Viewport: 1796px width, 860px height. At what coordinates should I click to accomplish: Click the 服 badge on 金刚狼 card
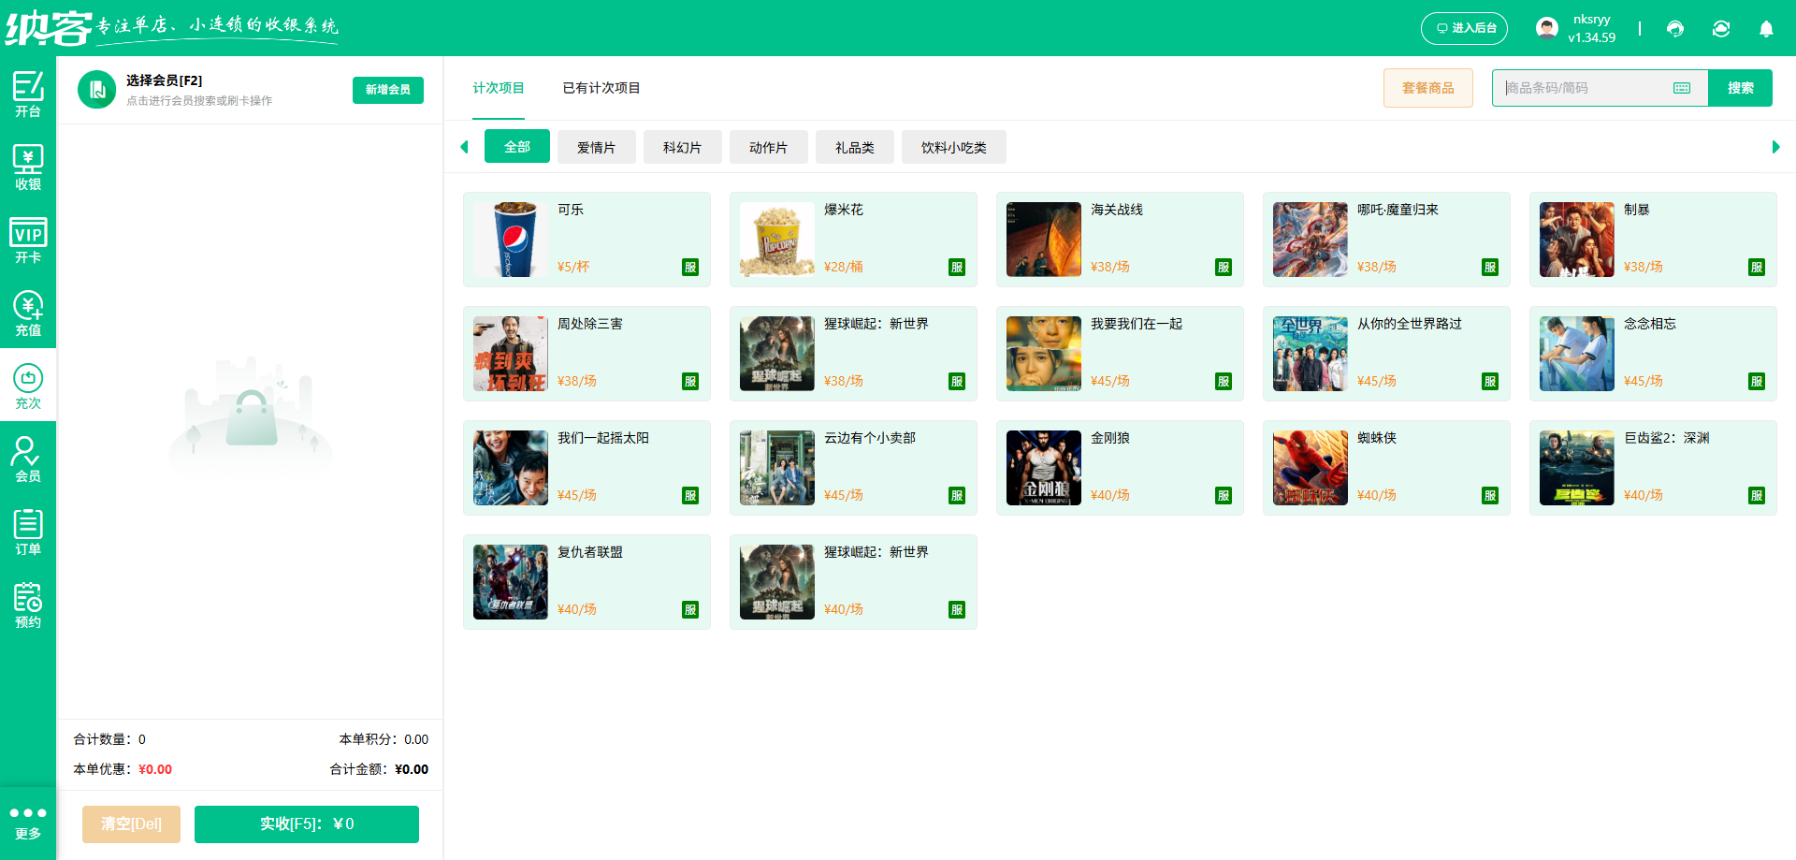(x=1224, y=496)
